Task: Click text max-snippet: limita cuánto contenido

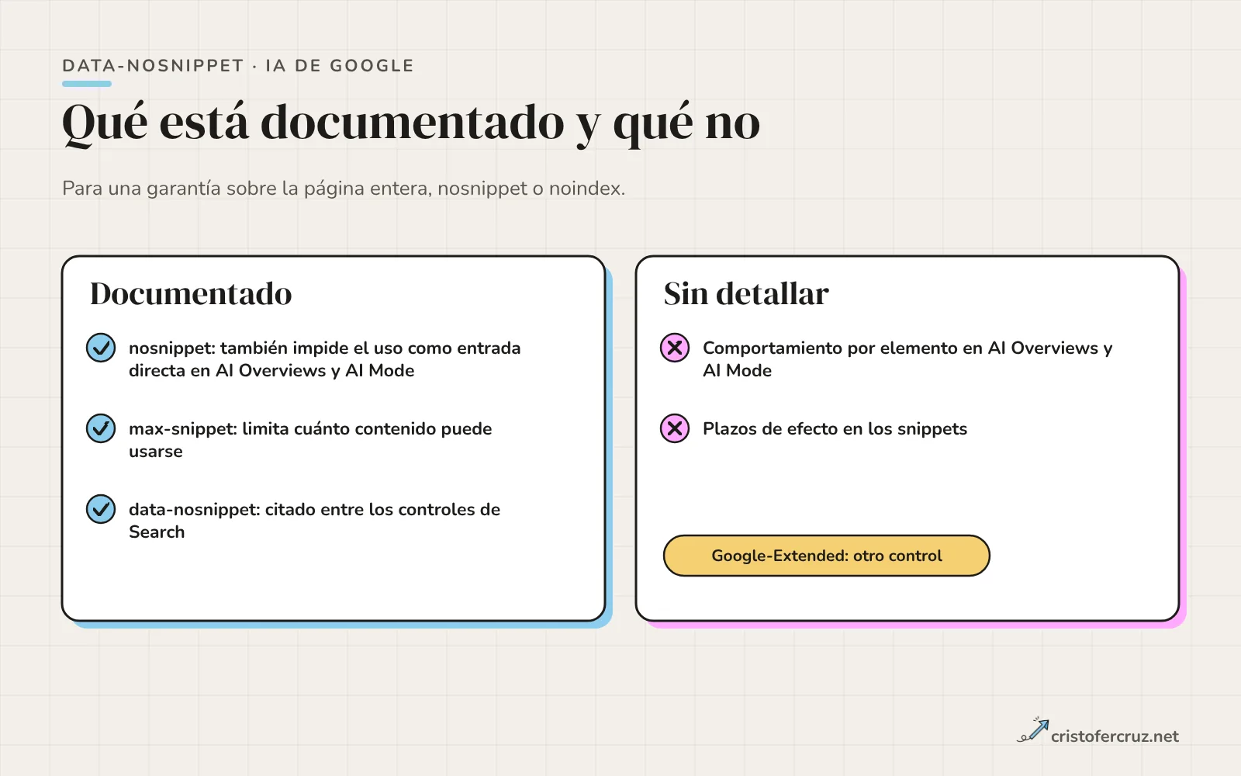Action: [310, 440]
